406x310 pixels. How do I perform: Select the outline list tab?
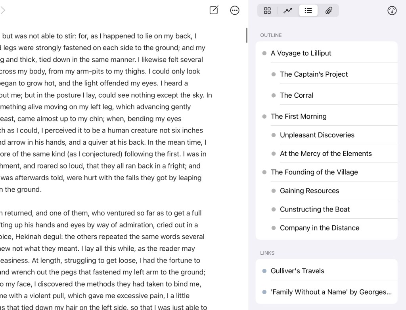pyautogui.click(x=308, y=11)
